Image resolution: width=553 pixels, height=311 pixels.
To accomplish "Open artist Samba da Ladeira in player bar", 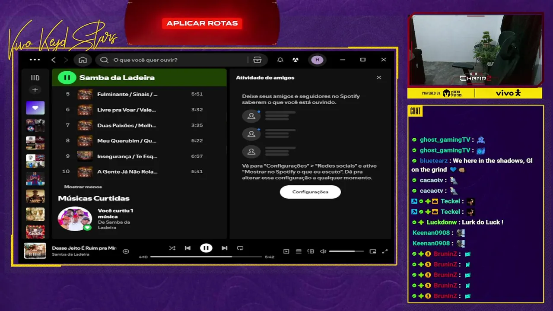I will [x=70, y=254].
